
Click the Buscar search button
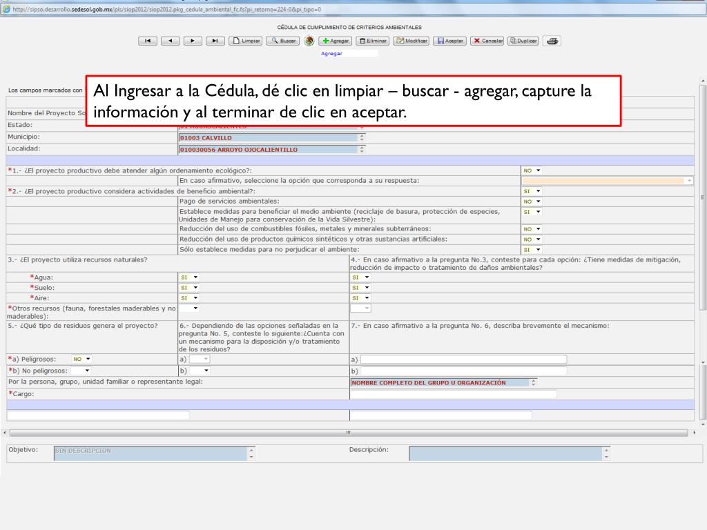click(x=282, y=41)
